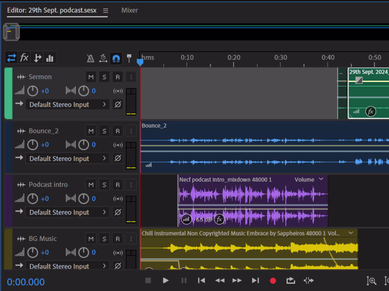This screenshot has height=291, width=389.
Task: Enable the metronome icon
Action: coord(91,59)
